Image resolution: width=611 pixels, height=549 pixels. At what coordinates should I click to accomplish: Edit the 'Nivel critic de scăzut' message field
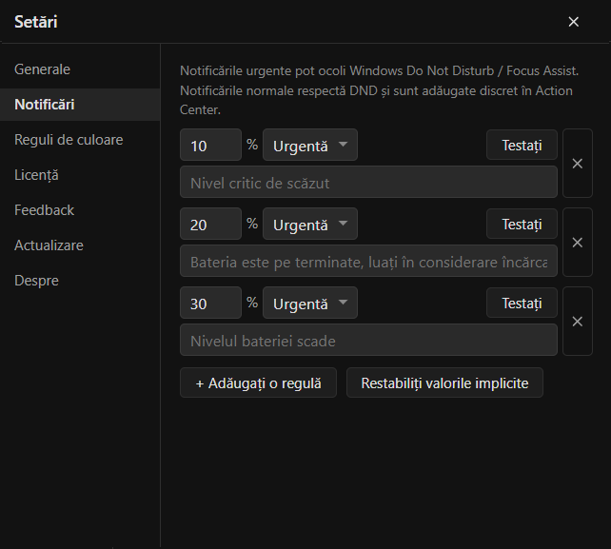[368, 182]
